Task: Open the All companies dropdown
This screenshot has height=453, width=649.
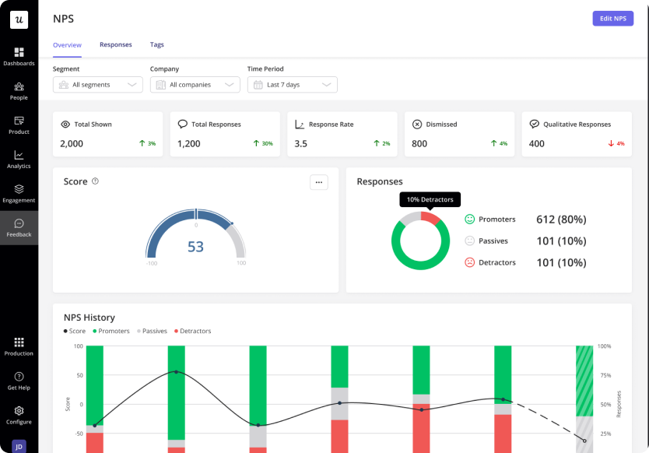Action: pos(195,85)
